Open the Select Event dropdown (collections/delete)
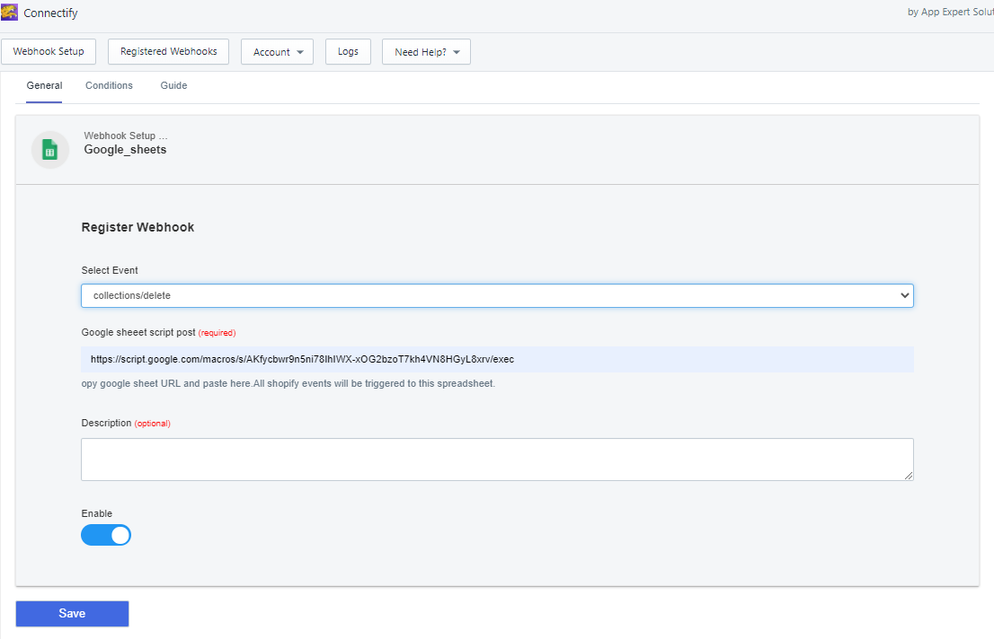The width and height of the screenshot is (994, 639). click(497, 296)
